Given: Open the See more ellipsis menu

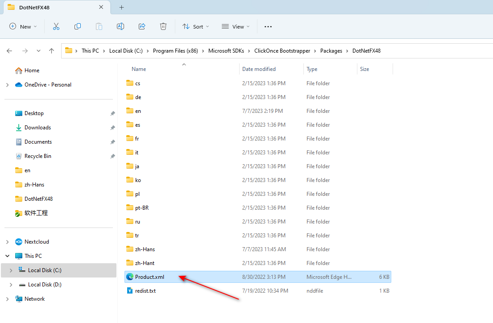Looking at the screenshot, I should point(268,27).
